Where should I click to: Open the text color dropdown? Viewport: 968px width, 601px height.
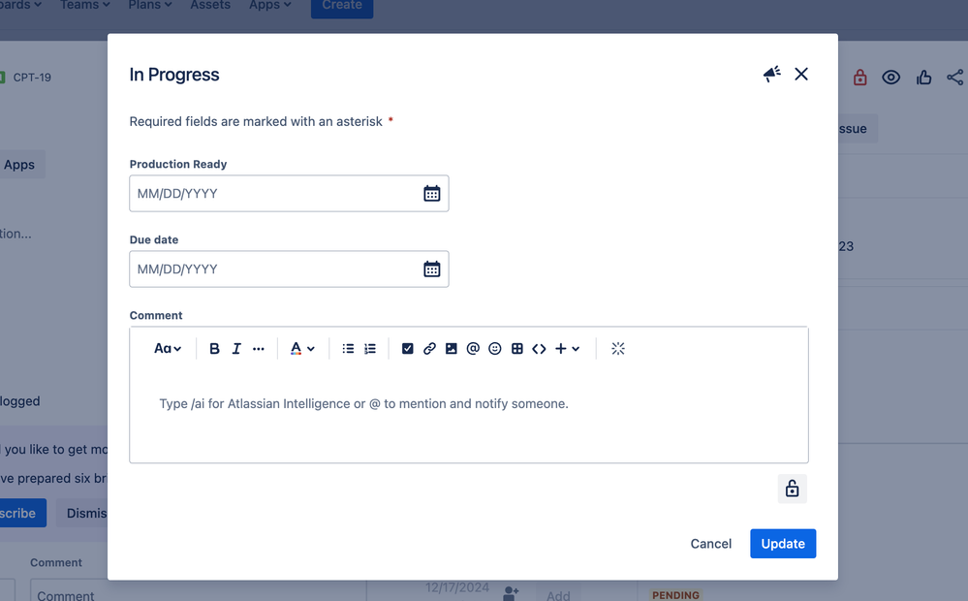point(302,349)
